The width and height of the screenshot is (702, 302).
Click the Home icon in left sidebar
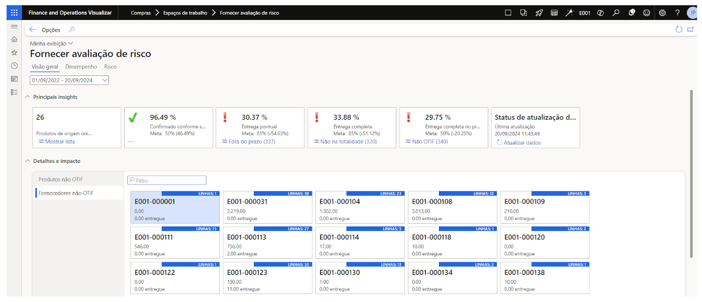point(14,39)
